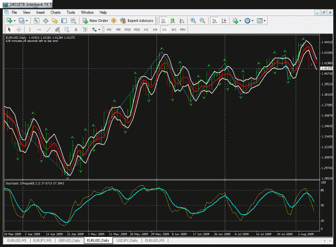Viewport: 336px width, 247px height.
Task: Expand the Periods dropdown arrow
Action: [x=253, y=21]
